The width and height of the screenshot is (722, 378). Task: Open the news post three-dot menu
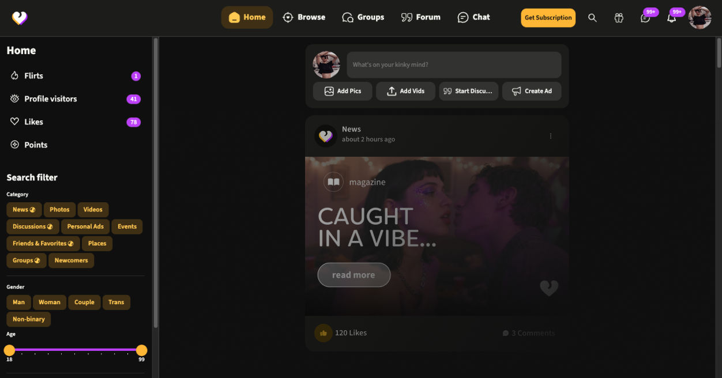(x=550, y=136)
